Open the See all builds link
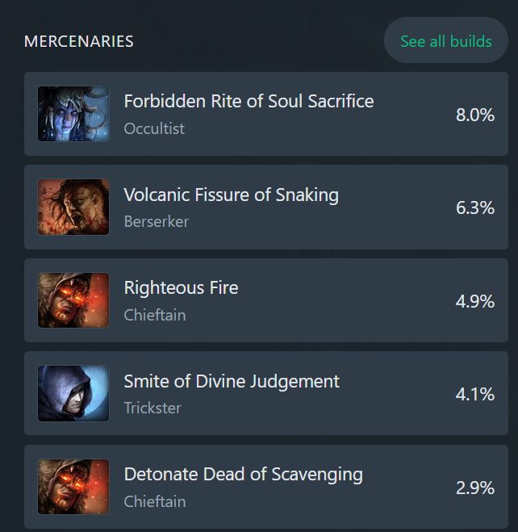518x532 pixels. tap(446, 41)
